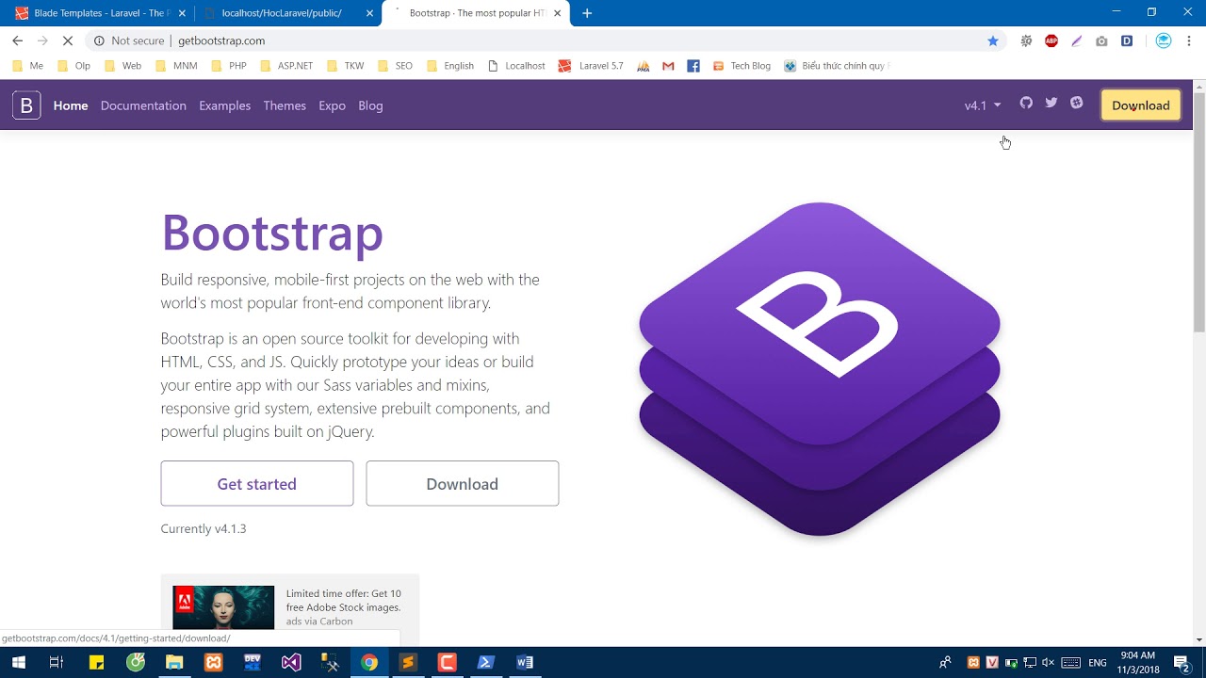1206x678 pixels.
Task: Click the outlined Download button under intro text
Action: coord(462,483)
